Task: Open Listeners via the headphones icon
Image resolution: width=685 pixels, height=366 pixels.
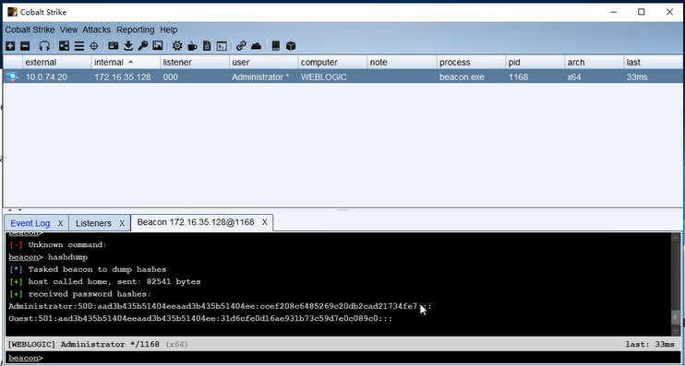Action: click(44, 46)
